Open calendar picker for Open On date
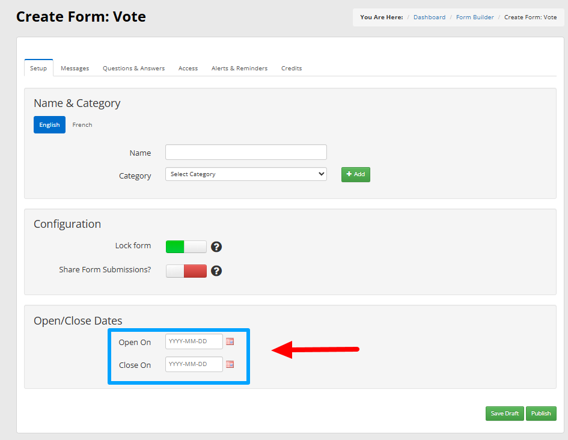The height and width of the screenshot is (440, 568). (230, 341)
